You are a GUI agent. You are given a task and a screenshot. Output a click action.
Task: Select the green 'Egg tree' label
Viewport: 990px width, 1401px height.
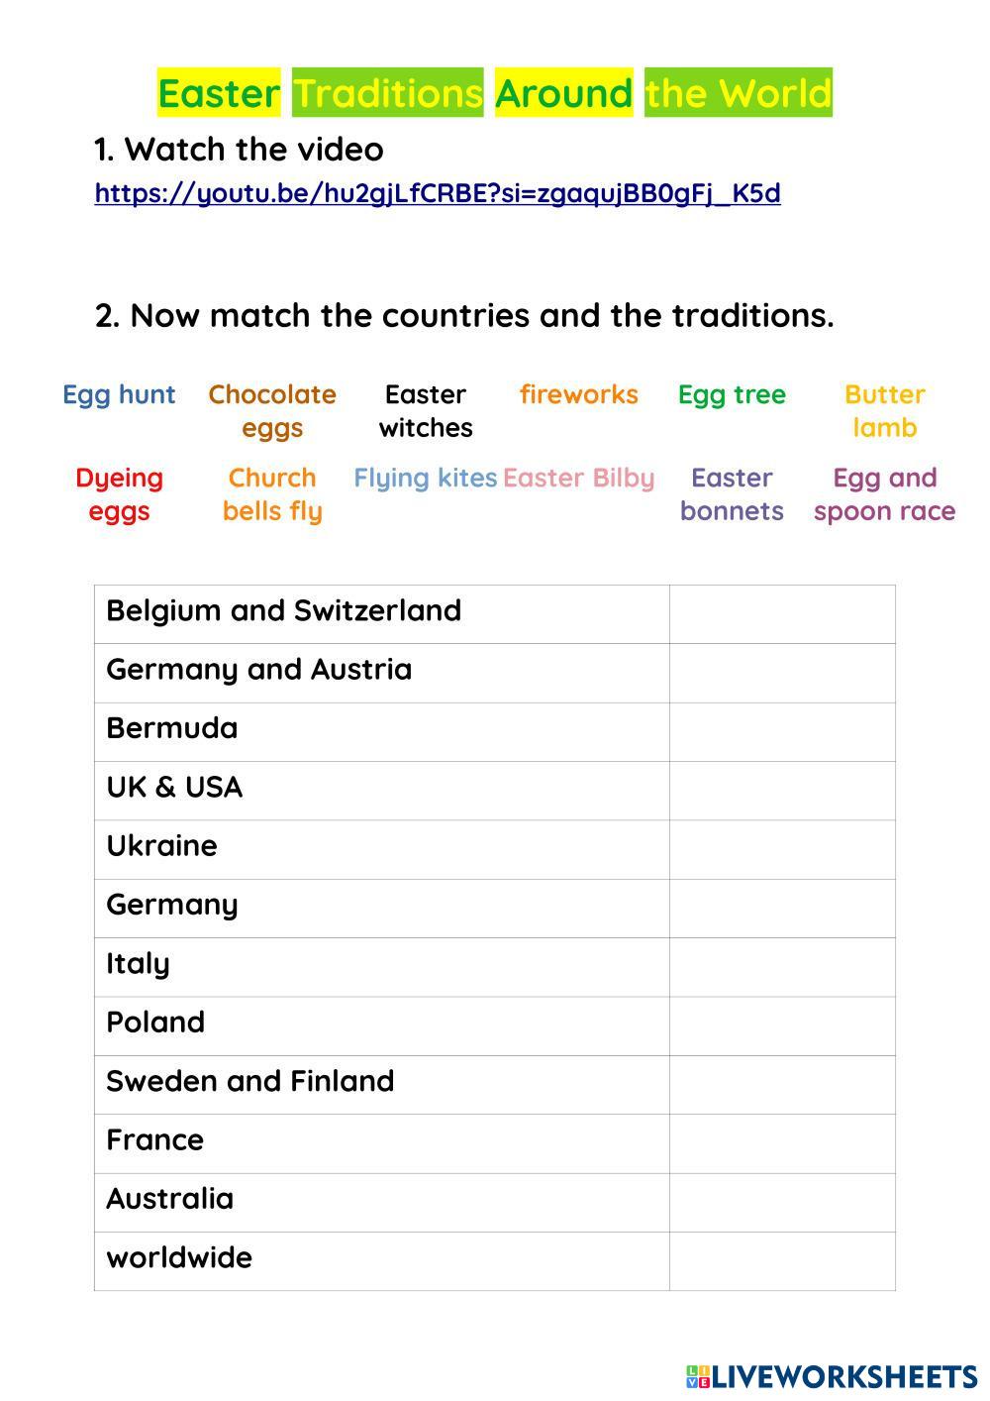732,394
